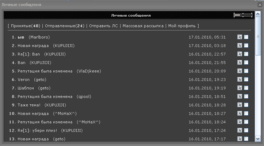
Task: Open the Принятые(40) inbox tab
Action: [25, 26]
